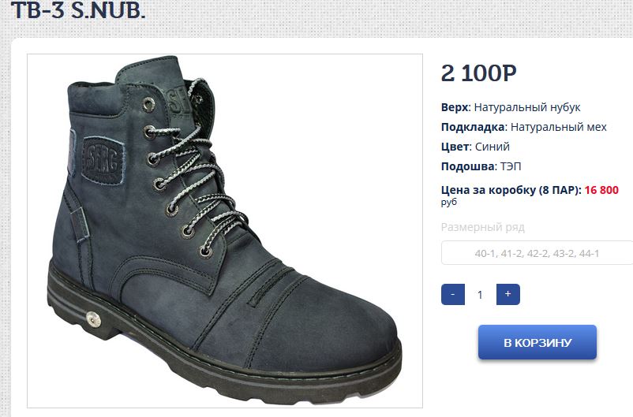Click the SERG logo patch on boot side
This screenshot has width=633, height=417.
point(103,161)
